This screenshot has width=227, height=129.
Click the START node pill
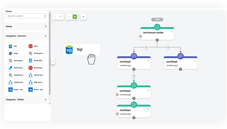157,20
